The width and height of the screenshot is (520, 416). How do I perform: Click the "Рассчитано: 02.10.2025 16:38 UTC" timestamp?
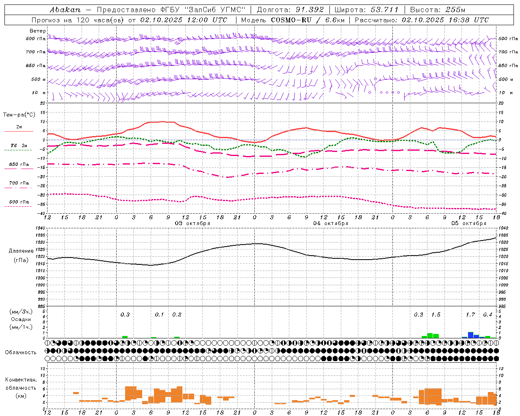[x=422, y=20]
